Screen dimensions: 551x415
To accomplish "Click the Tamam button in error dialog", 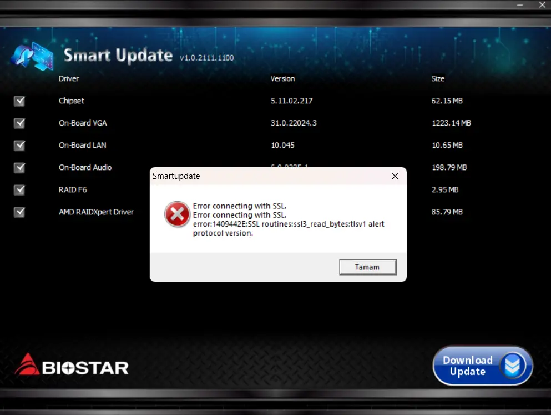I will (367, 267).
